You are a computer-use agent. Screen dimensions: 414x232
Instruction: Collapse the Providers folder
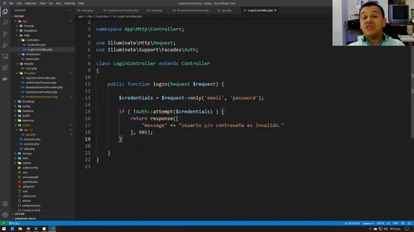30,73
